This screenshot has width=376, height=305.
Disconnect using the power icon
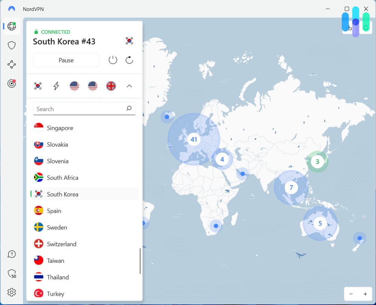(112, 60)
